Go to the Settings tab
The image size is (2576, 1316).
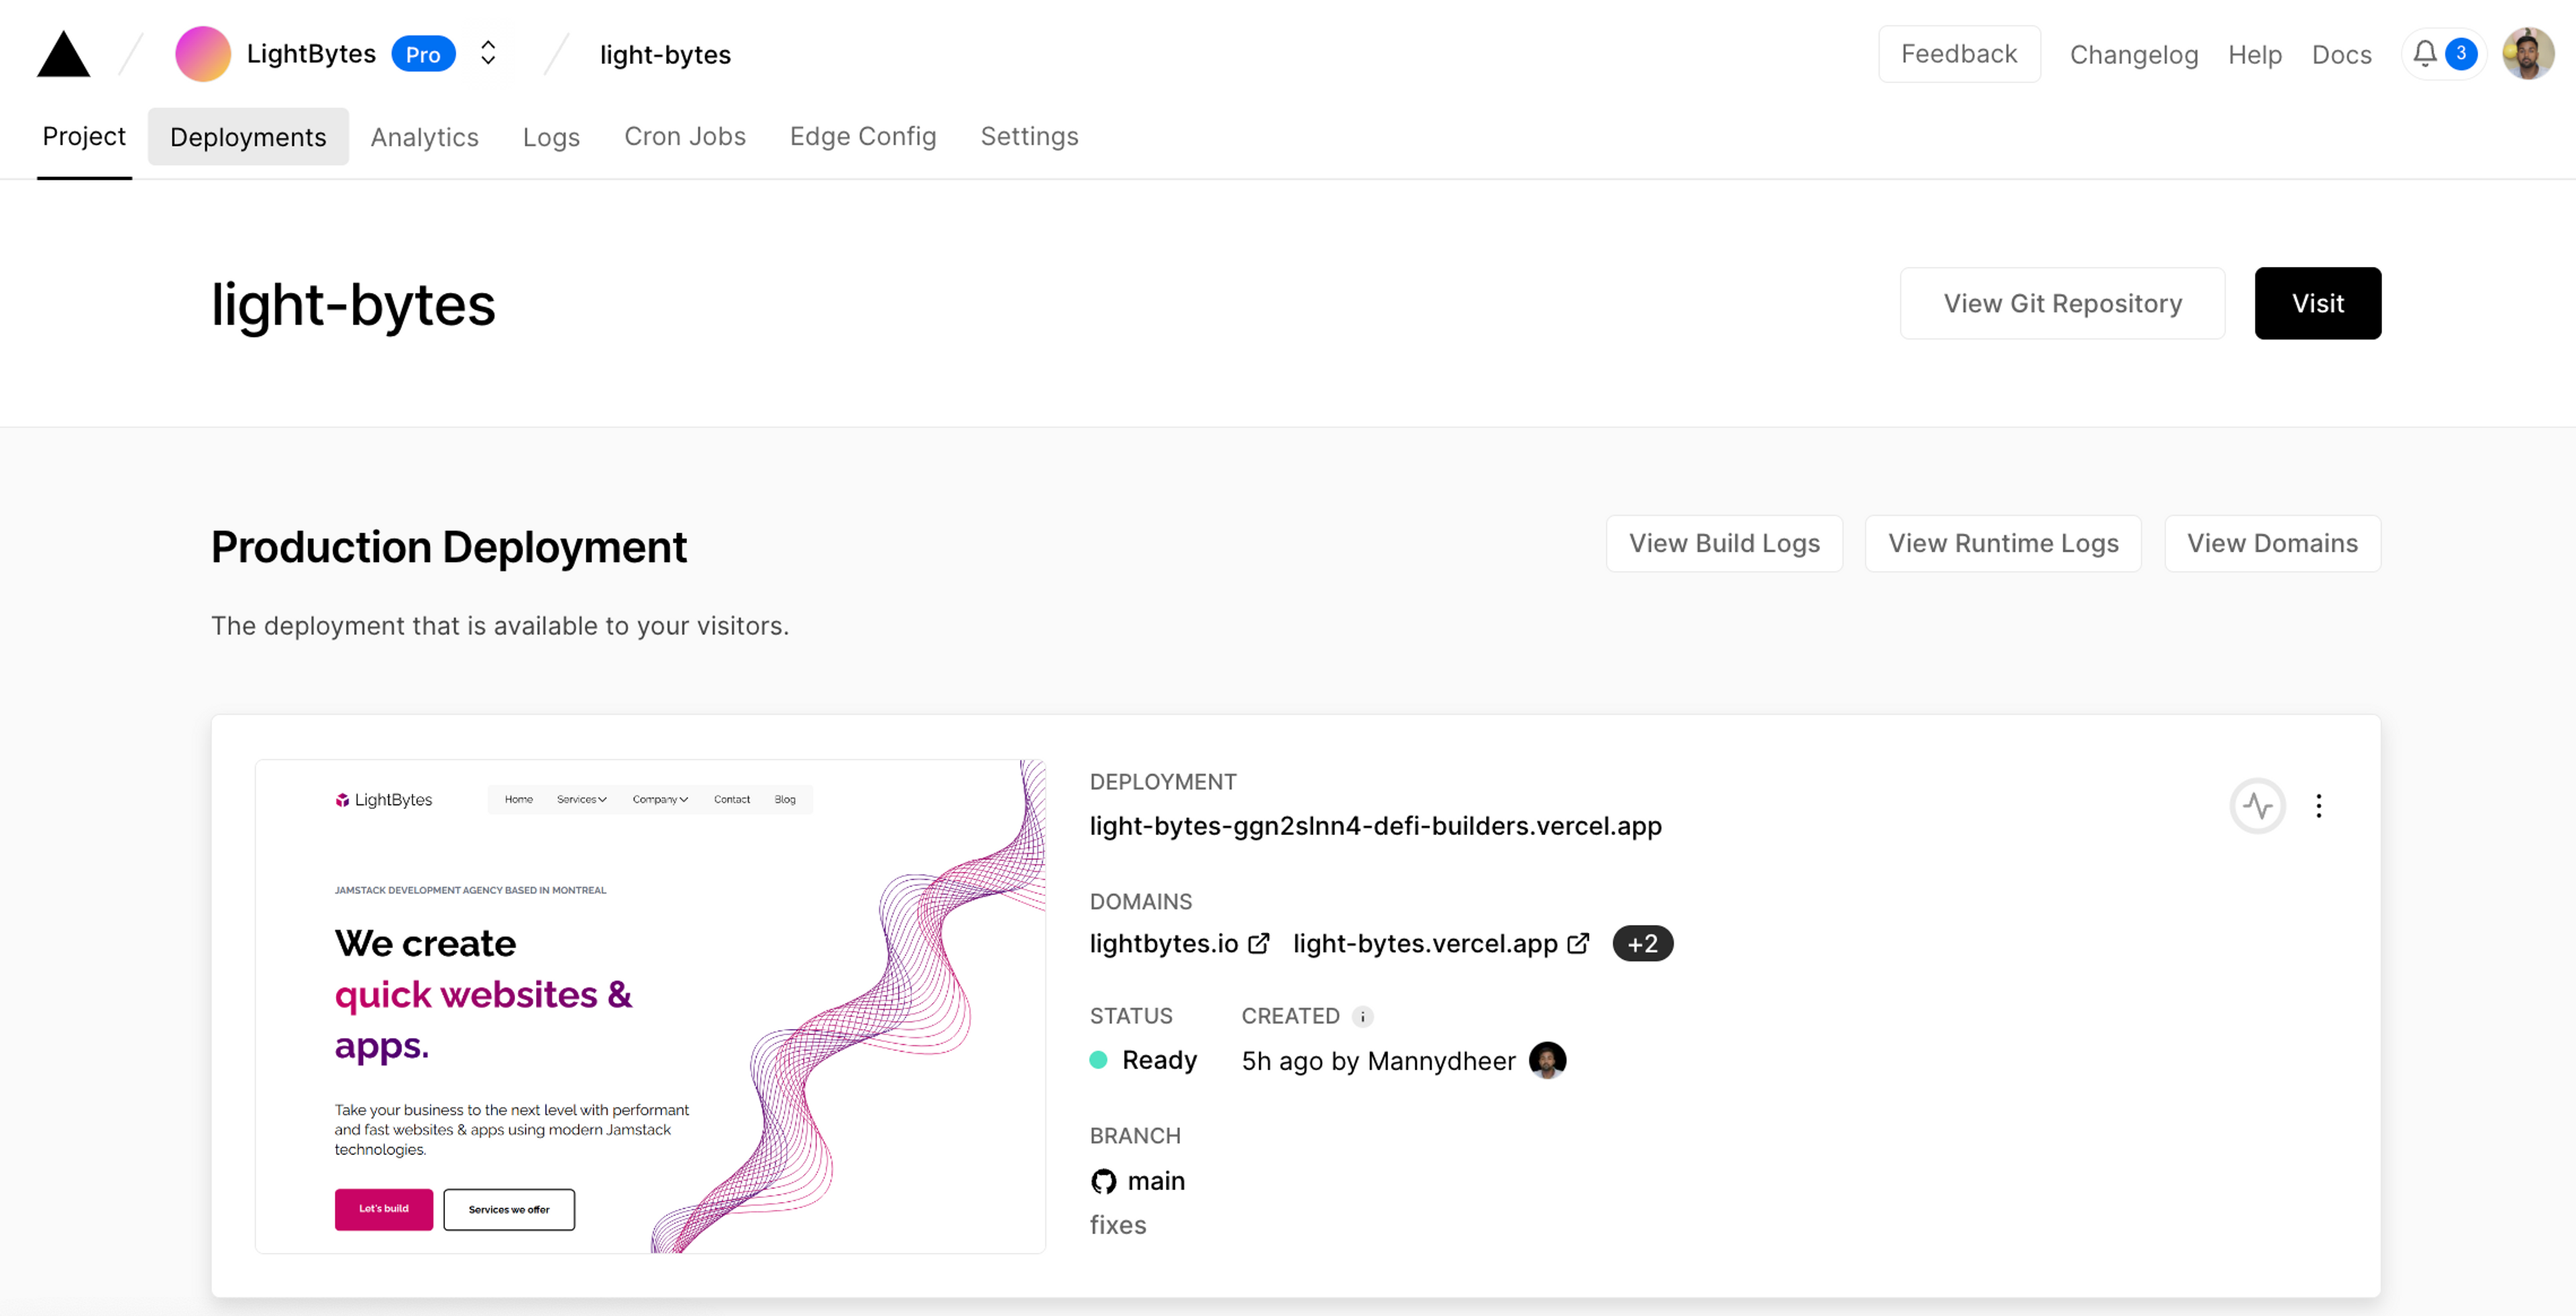pyautogui.click(x=1029, y=137)
